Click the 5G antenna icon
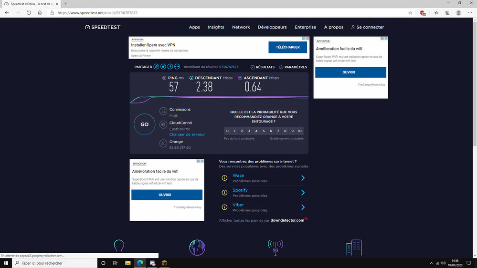The width and height of the screenshot is (477, 268). [276, 247]
